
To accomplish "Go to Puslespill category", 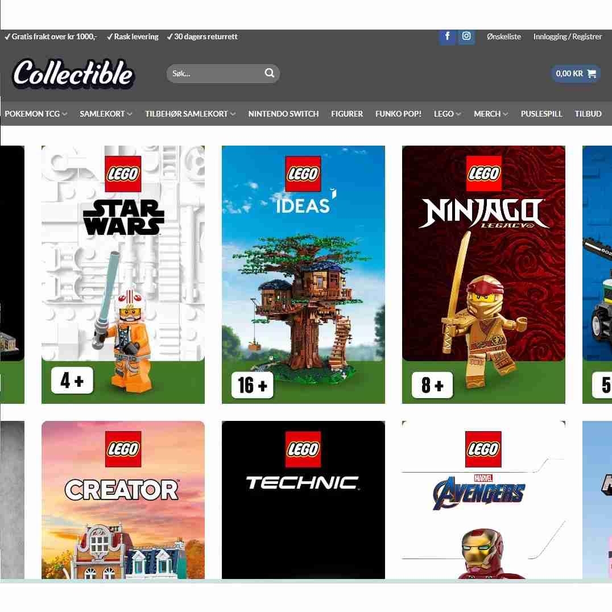I will click(x=541, y=114).
